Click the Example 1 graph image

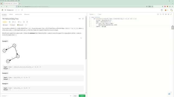click(x=11, y=53)
